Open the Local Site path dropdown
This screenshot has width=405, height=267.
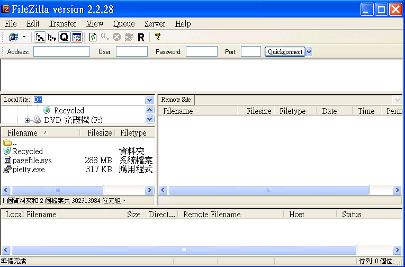149,100
